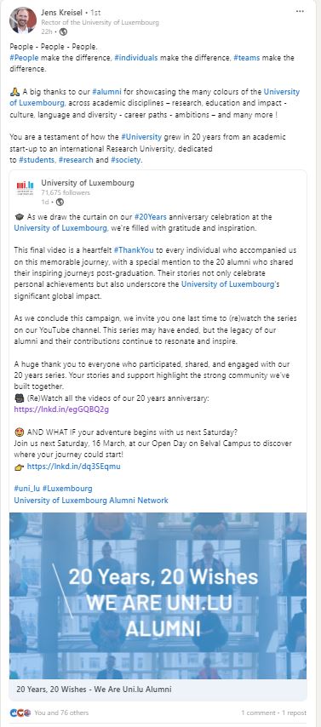321x727 pixels.
Task: Click the University of Luxembourg logo
Action: click(25, 188)
